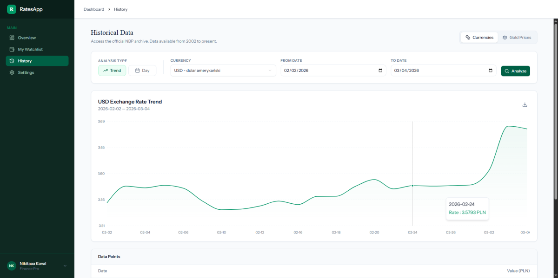This screenshot has height=278, width=558.
Task: Switch analysis type to Day
Action: [x=142, y=71]
